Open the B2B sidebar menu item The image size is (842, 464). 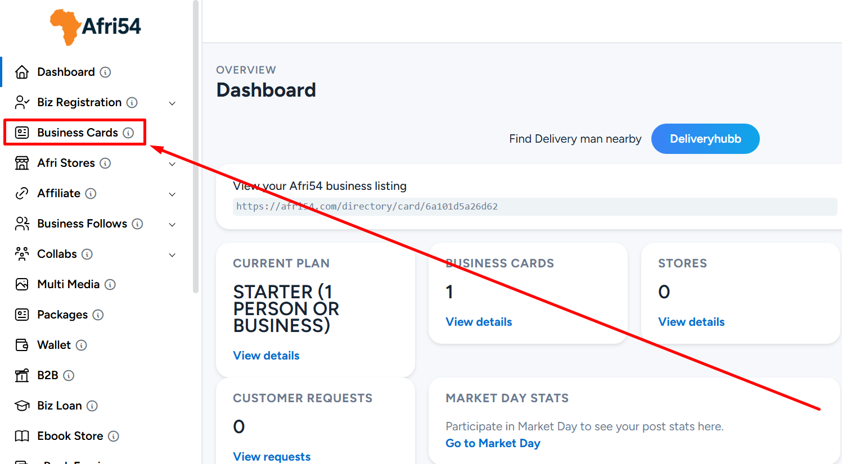48,375
